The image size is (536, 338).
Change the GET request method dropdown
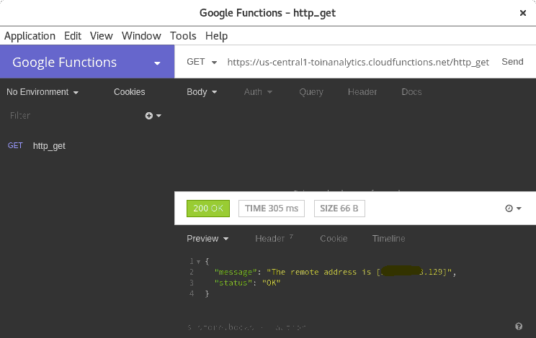tap(202, 62)
